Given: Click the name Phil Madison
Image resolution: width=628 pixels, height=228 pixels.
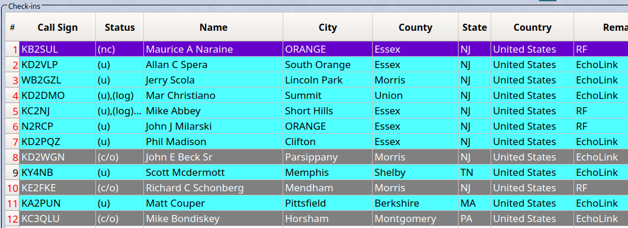Looking at the screenshot, I should click(176, 142).
